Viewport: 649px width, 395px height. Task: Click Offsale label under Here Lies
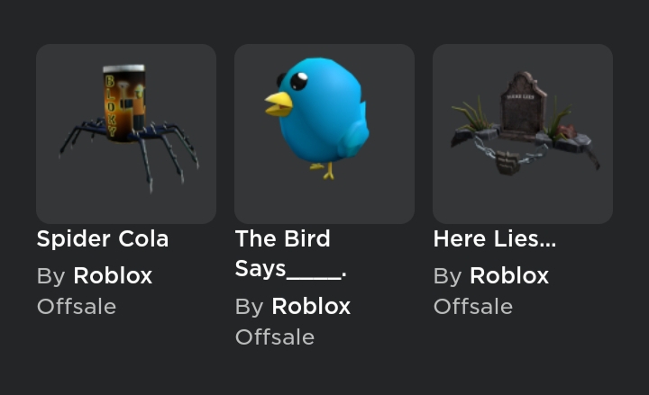pos(473,307)
